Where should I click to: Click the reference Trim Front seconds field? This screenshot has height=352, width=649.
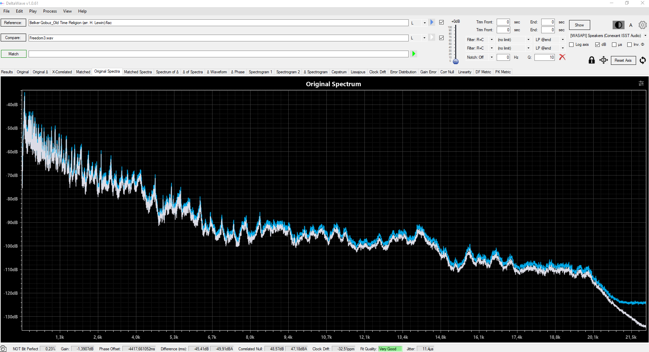[x=503, y=22]
